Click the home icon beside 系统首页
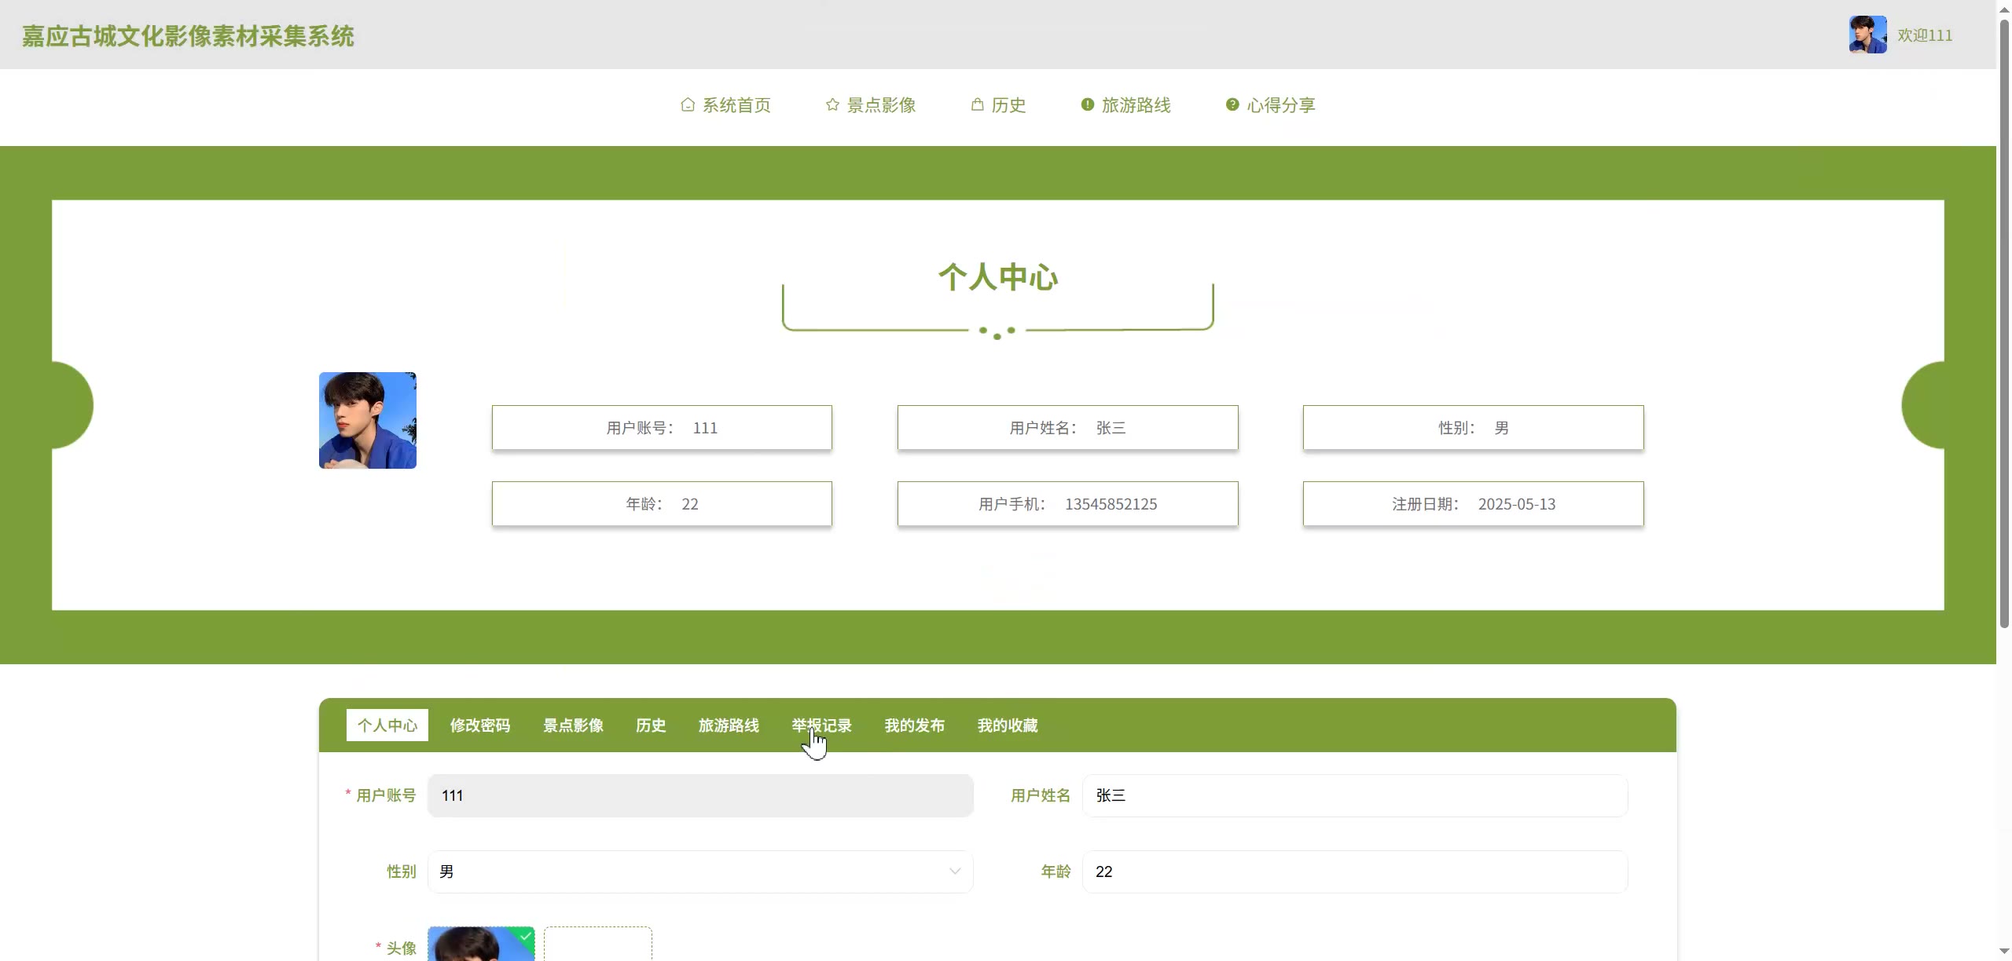 point(687,104)
